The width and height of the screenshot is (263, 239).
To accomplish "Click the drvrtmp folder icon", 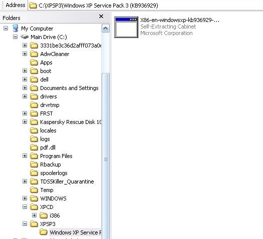I will click(x=34, y=105).
